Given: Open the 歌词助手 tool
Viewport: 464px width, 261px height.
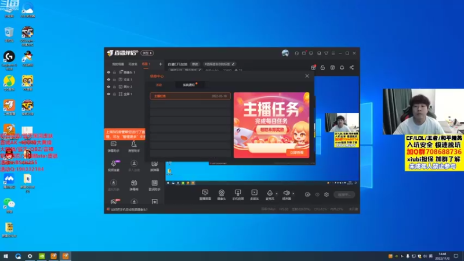Looking at the screenshot, I should 154,185.
